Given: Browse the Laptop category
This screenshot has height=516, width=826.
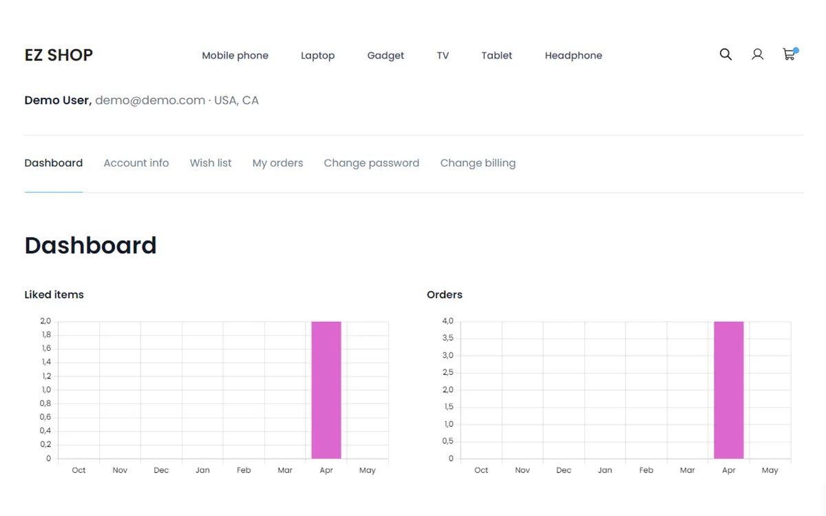Looking at the screenshot, I should [317, 56].
